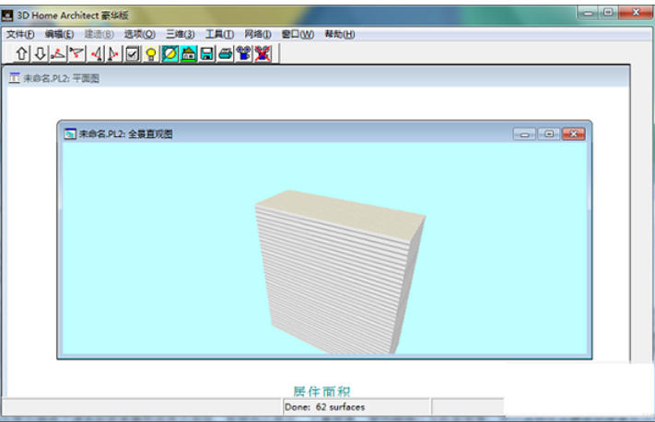Close the 全景直观图 3D view window
Screen dimensions: 655x422
pyautogui.click(x=573, y=134)
